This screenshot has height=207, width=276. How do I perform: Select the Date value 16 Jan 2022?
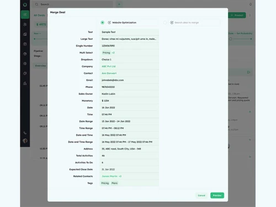point(108,108)
